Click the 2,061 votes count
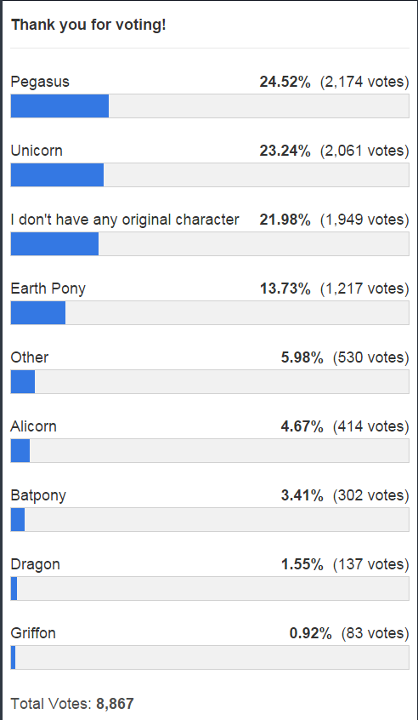The width and height of the screenshot is (418, 720). click(364, 151)
